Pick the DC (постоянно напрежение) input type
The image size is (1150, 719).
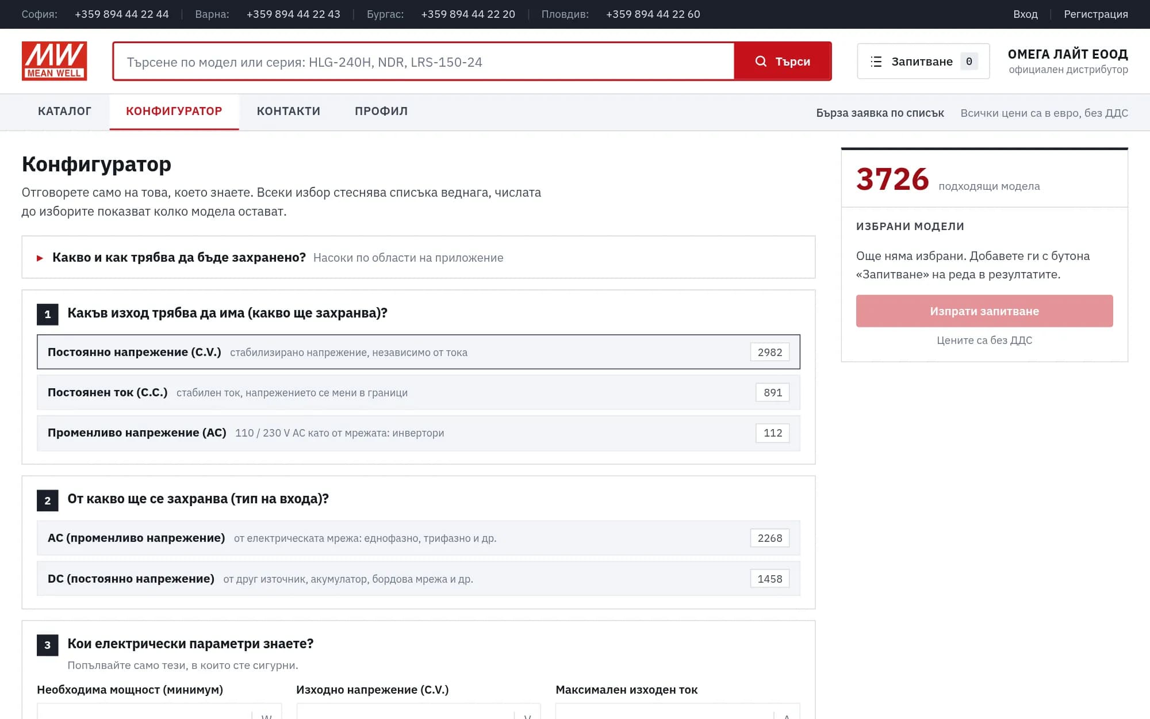pyautogui.click(x=418, y=579)
